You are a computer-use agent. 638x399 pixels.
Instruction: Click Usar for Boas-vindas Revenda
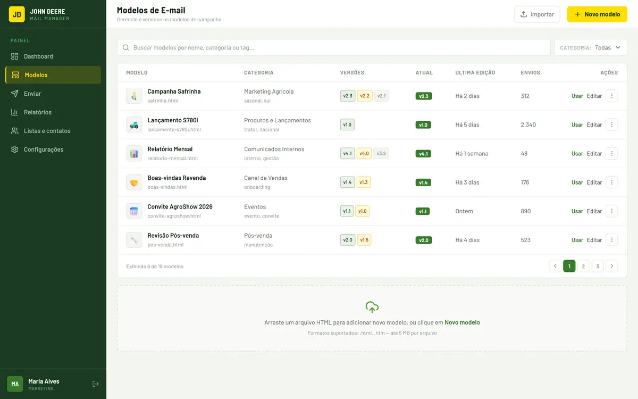pyautogui.click(x=577, y=182)
